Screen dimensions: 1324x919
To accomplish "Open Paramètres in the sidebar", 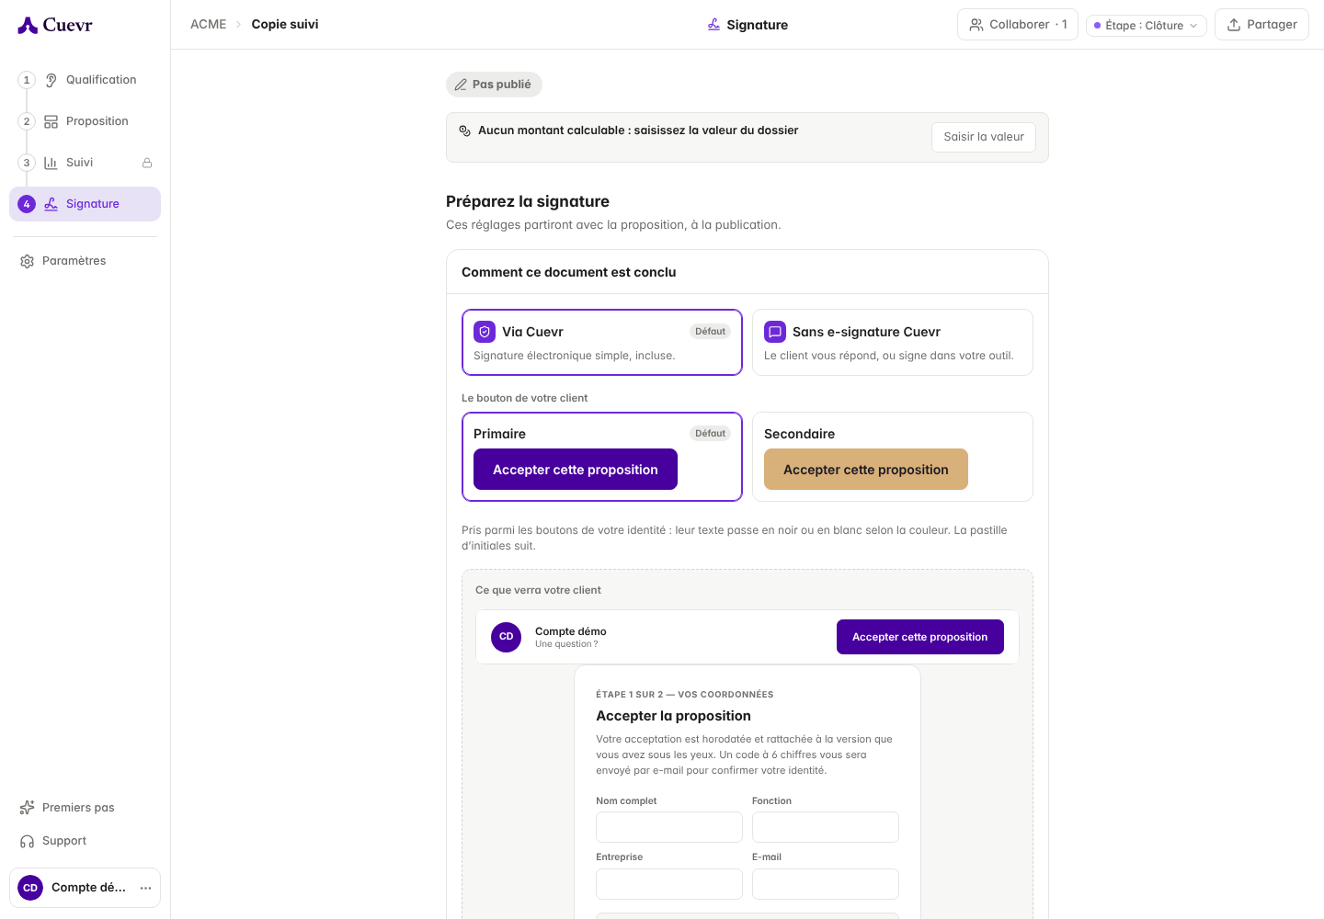I will click(85, 261).
